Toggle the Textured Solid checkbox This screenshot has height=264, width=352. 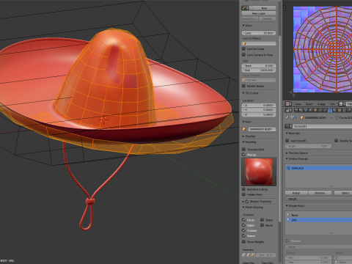(243, 149)
